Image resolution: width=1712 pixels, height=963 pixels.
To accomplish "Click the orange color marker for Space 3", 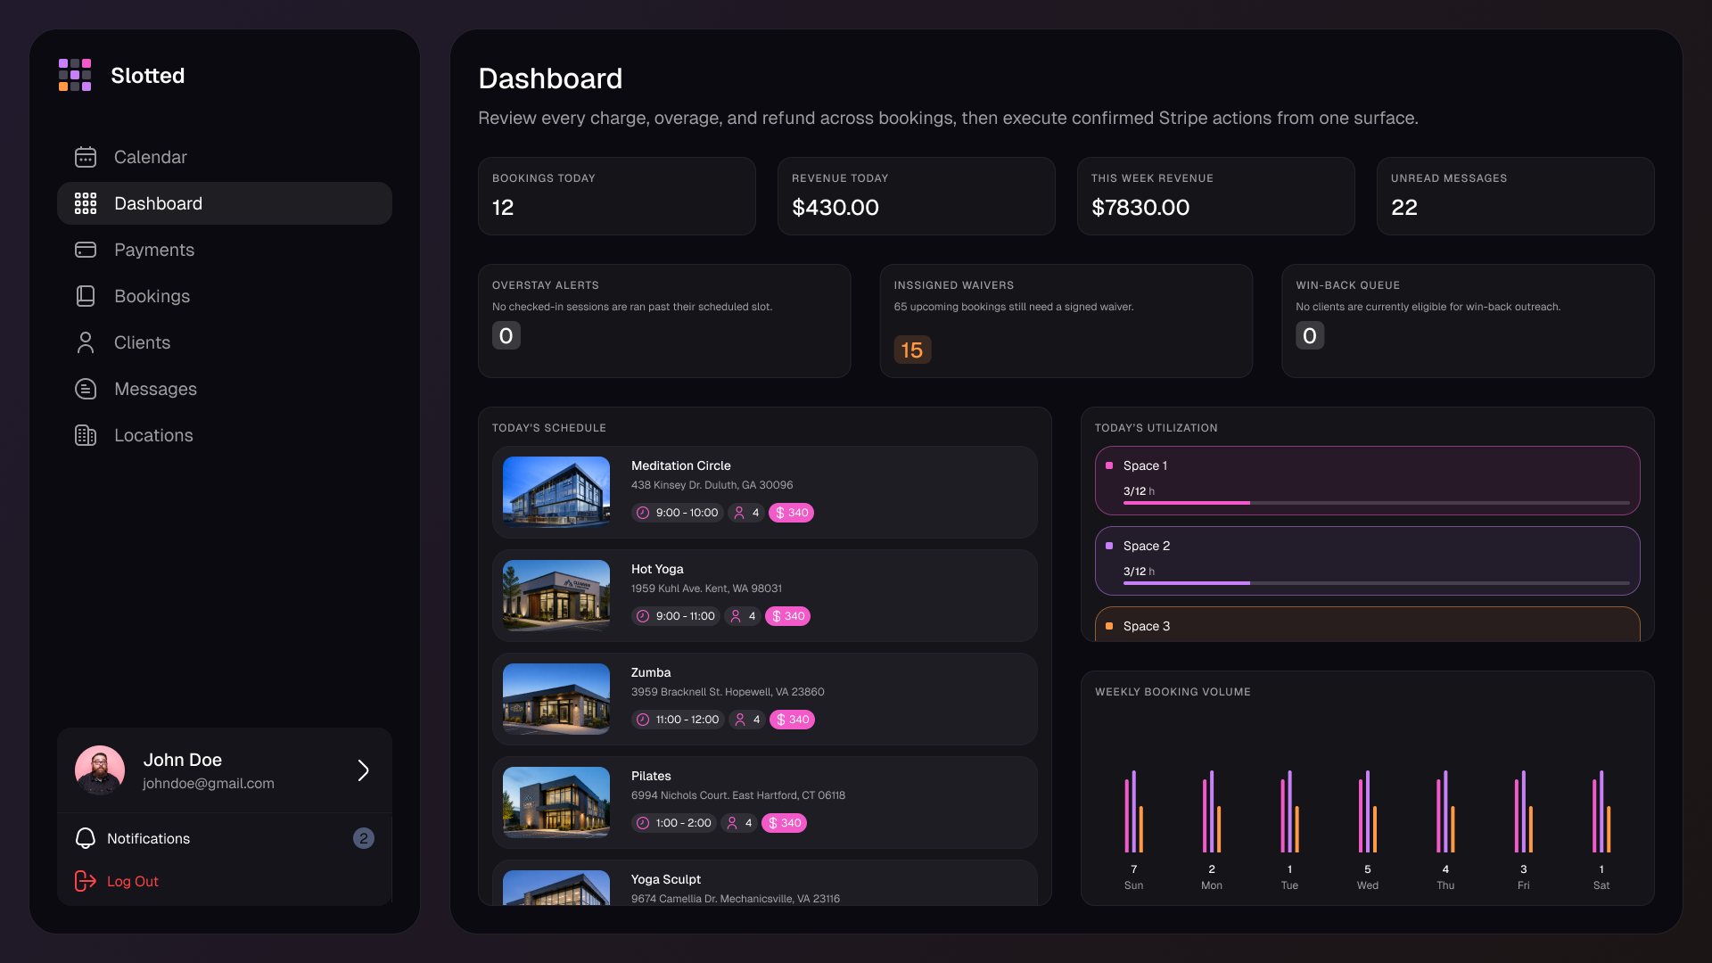I will (x=1109, y=626).
